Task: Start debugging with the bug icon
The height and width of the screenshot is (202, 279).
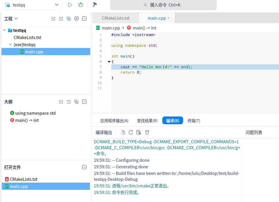Action: 81,5
